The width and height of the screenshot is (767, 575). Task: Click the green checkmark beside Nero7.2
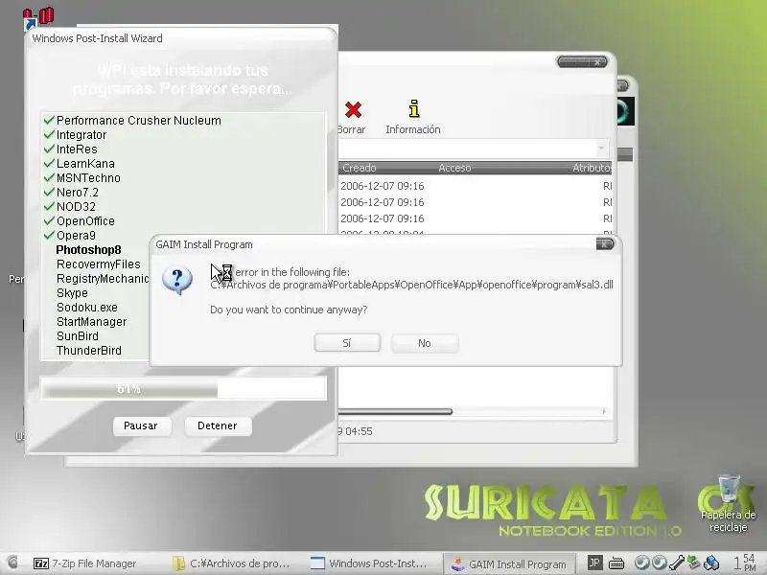click(x=49, y=192)
